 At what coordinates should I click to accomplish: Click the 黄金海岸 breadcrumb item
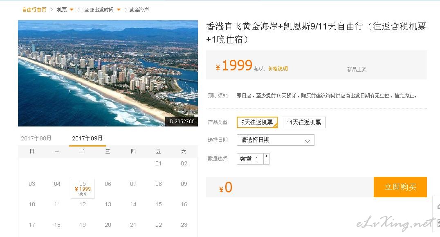pos(139,10)
